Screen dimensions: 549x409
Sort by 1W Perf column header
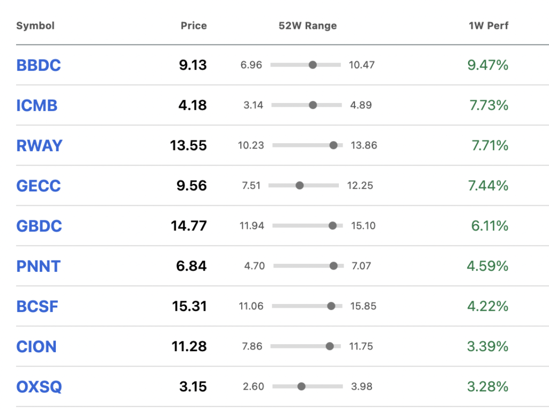click(x=488, y=26)
